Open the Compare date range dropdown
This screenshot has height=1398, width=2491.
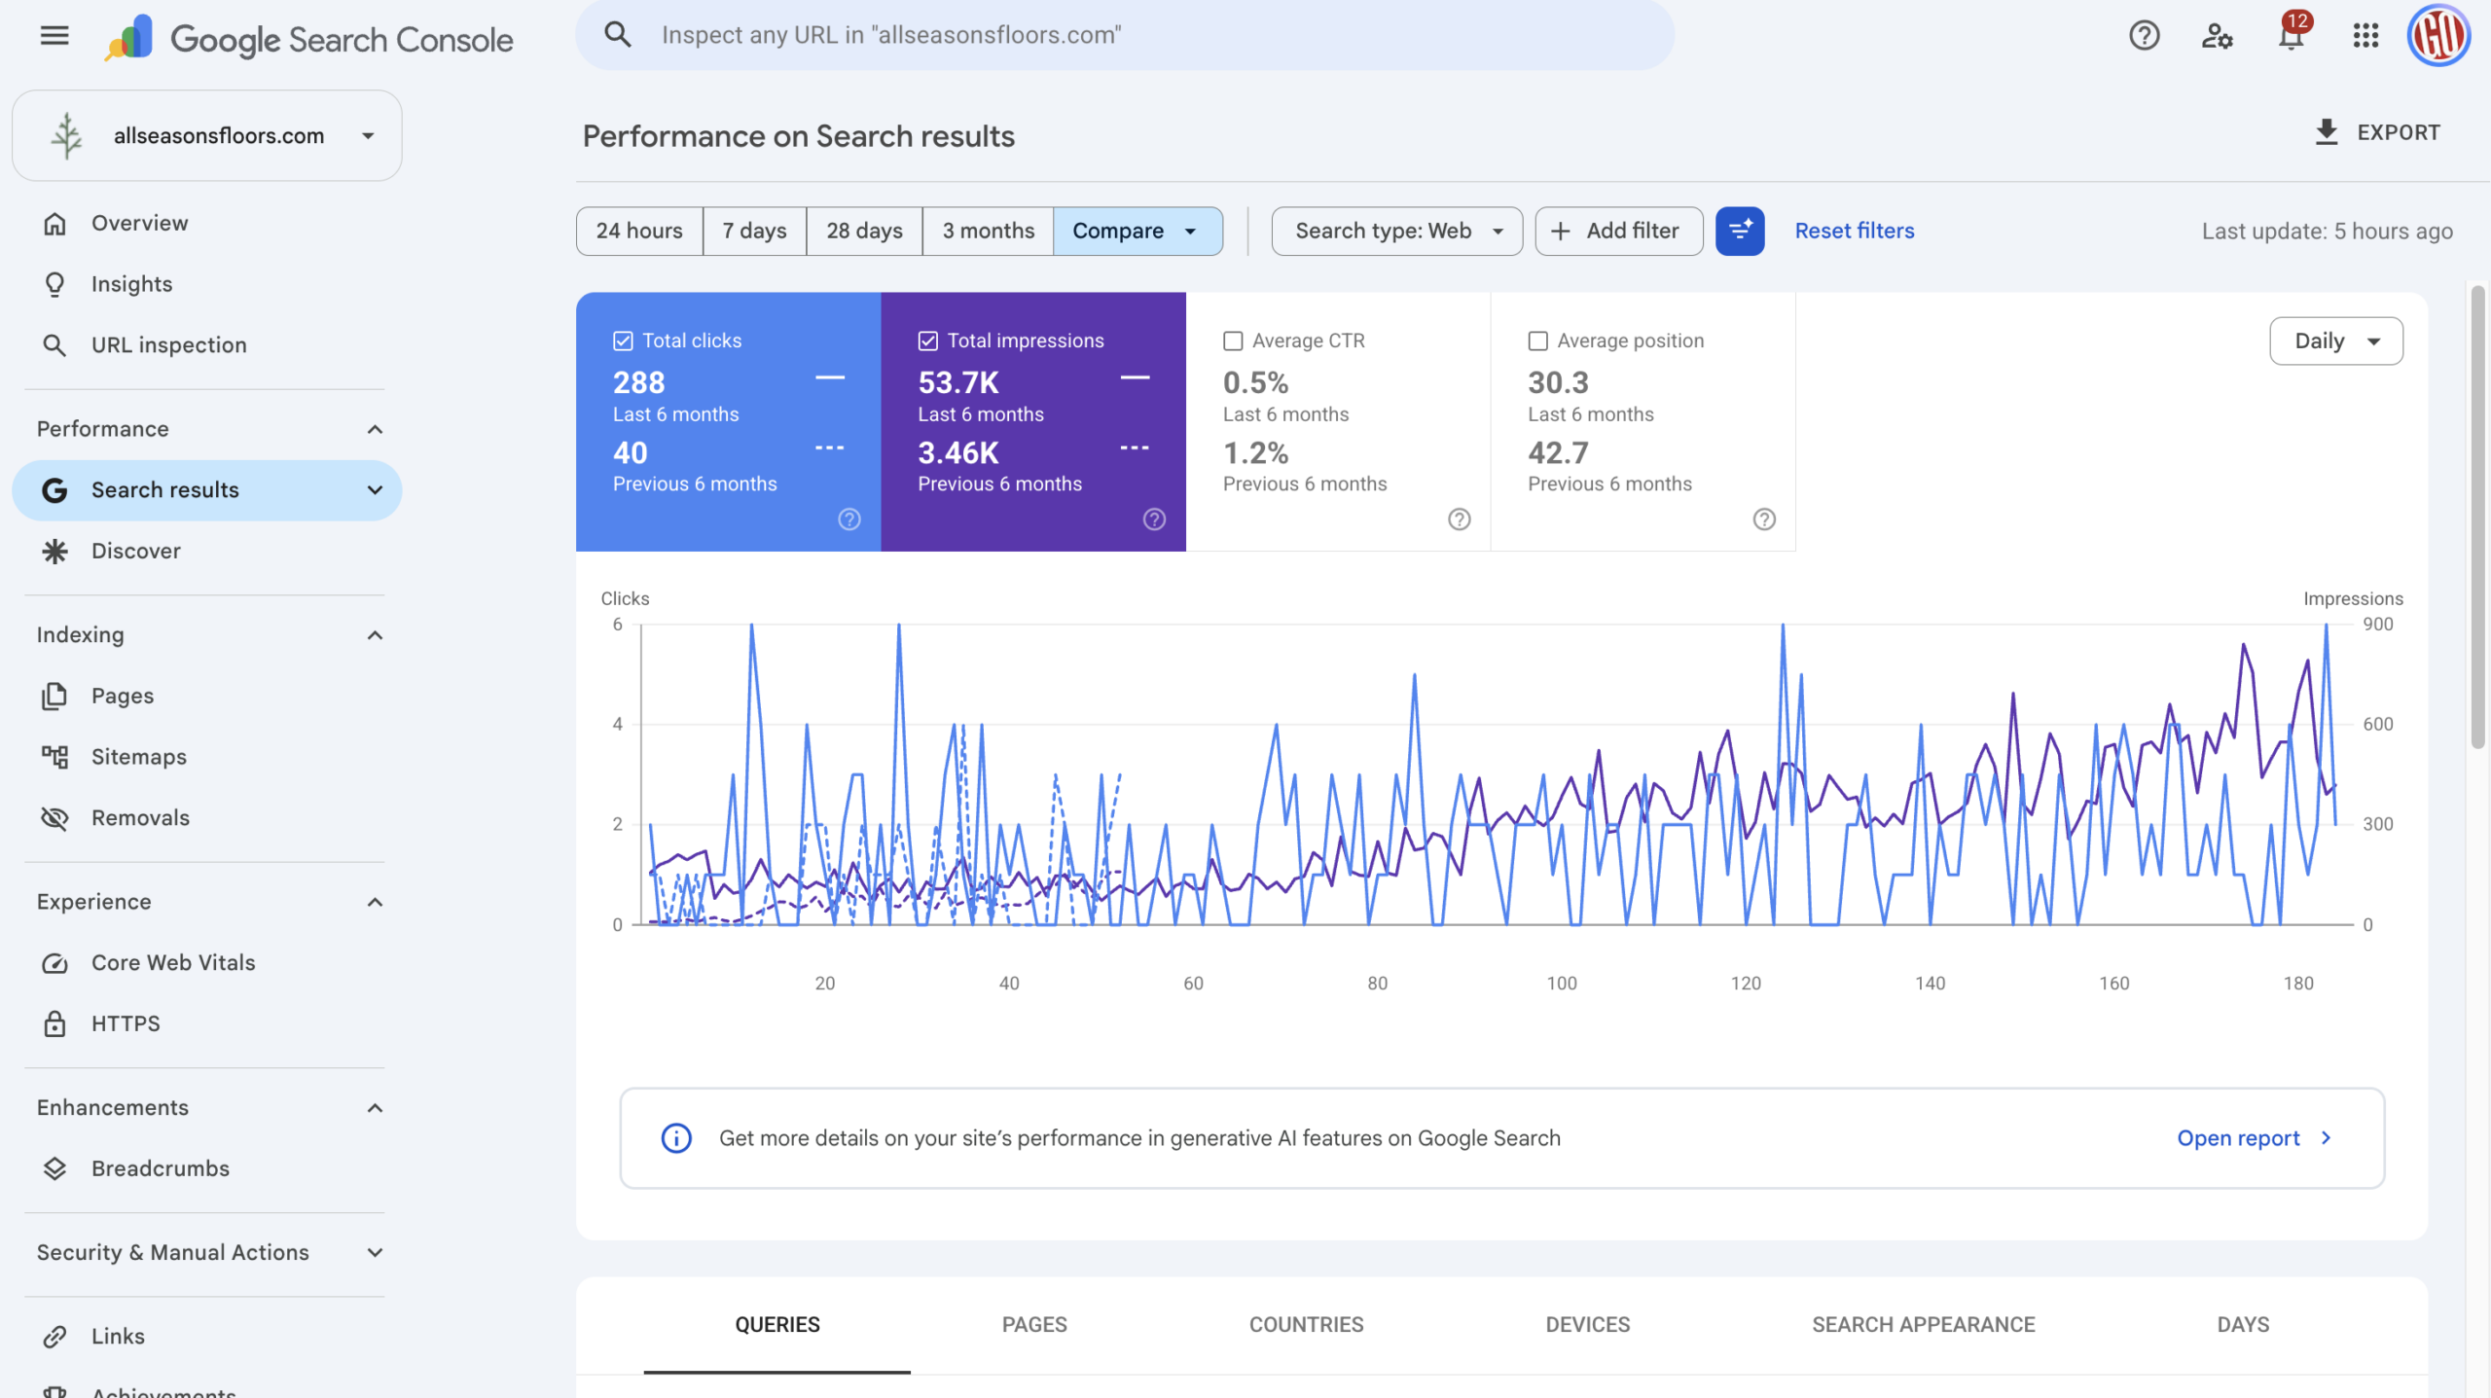click(x=1137, y=231)
